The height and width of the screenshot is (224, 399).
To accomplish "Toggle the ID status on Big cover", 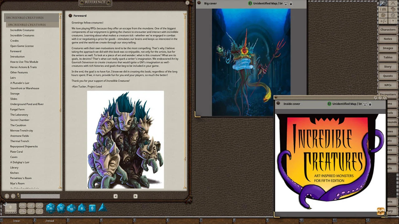I will 250,3.
